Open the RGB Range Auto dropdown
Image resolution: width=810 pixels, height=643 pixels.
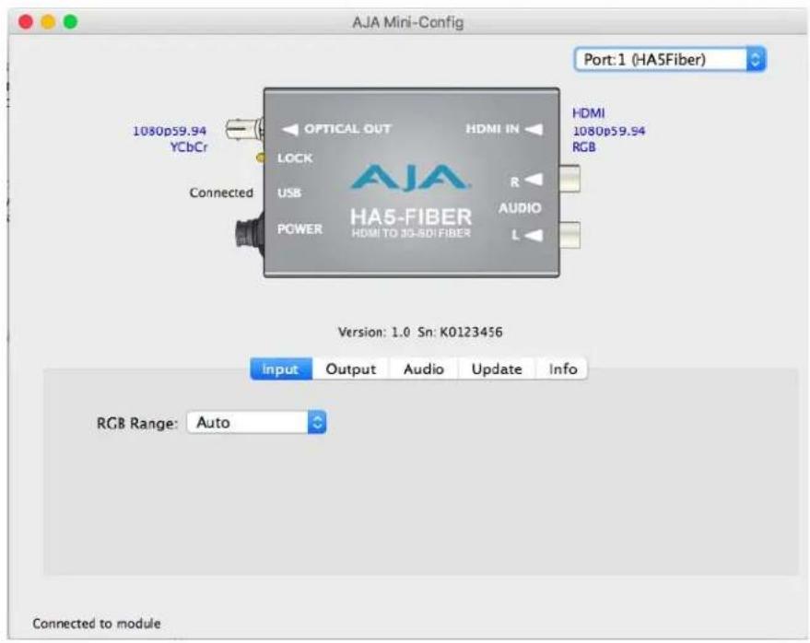(256, 423)
